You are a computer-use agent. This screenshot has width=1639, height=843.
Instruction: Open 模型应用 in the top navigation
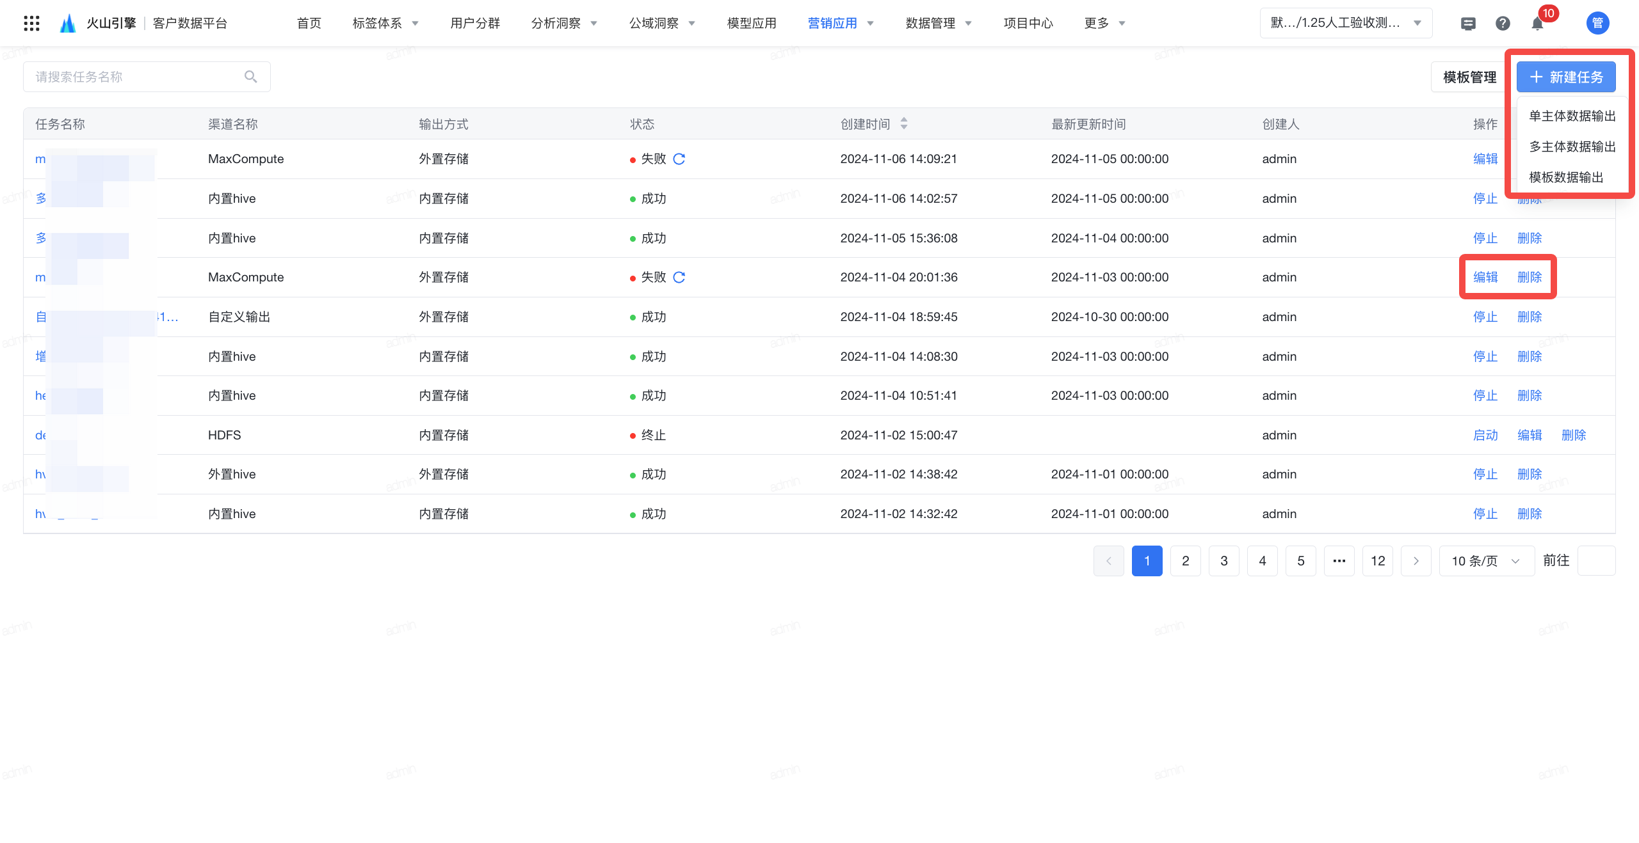tap(752, 24)
